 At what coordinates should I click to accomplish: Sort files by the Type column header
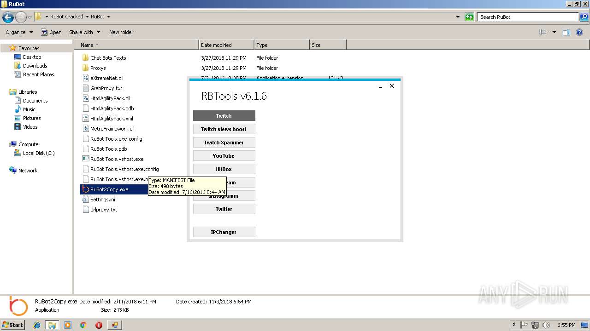(x=282, y=45)
